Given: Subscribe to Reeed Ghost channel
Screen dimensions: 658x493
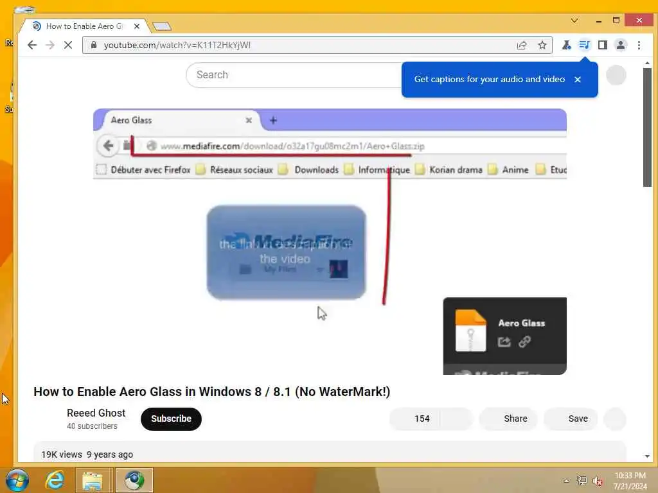Looking at the screenshot, I should [x=171, y=419].
